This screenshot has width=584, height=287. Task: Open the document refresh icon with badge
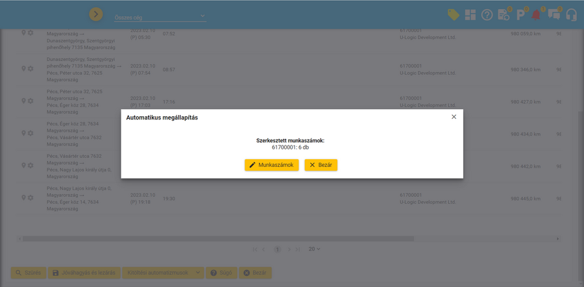point(504,14)
